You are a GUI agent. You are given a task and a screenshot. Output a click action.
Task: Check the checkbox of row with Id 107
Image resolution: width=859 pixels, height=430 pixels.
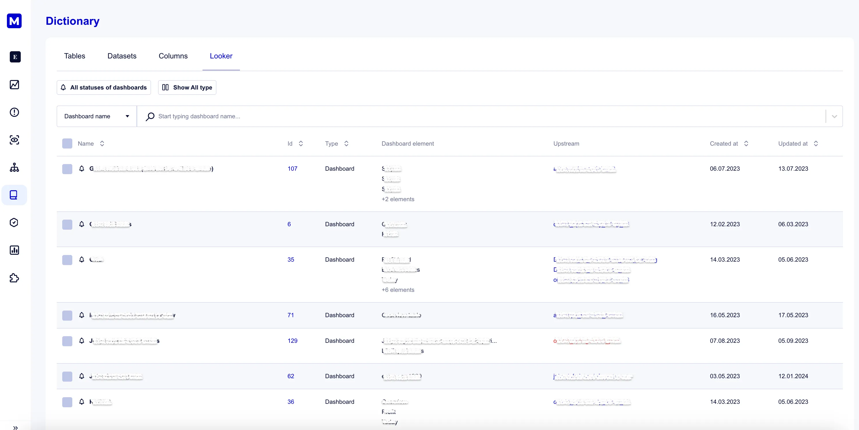67,169
